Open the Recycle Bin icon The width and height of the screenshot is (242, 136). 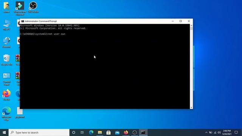tap(6, 60)
